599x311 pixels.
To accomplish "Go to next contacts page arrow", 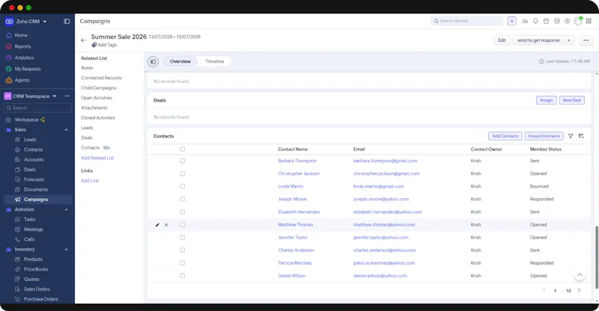I will coord(579,290).
